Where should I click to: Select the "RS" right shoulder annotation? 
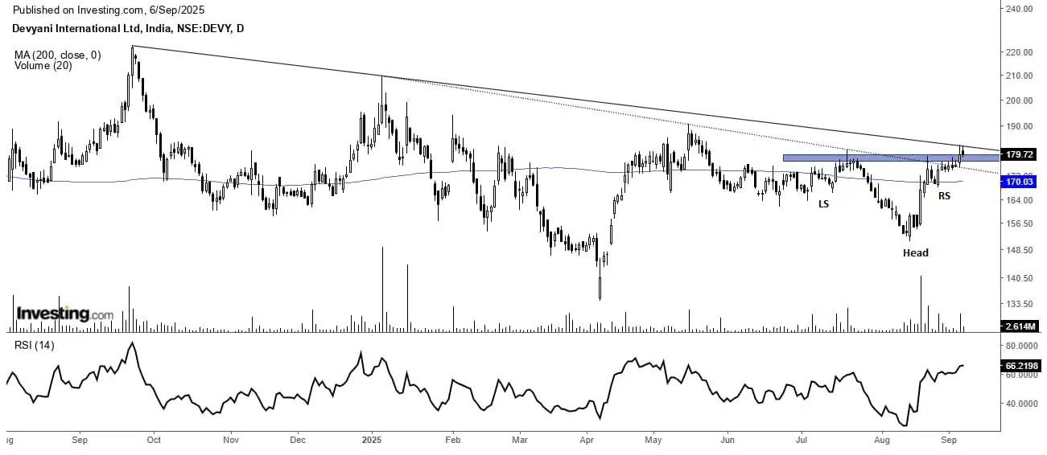pos(944,195)
